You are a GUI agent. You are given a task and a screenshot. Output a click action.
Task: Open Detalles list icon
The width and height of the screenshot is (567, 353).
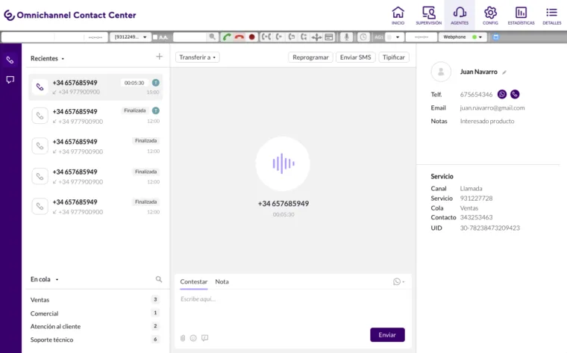point(552,15)
